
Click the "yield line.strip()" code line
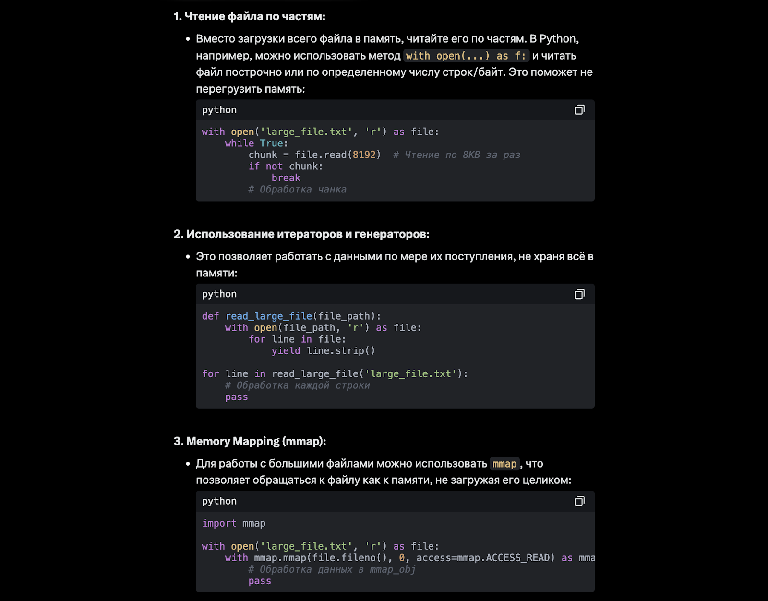click(x=323, y=351)
